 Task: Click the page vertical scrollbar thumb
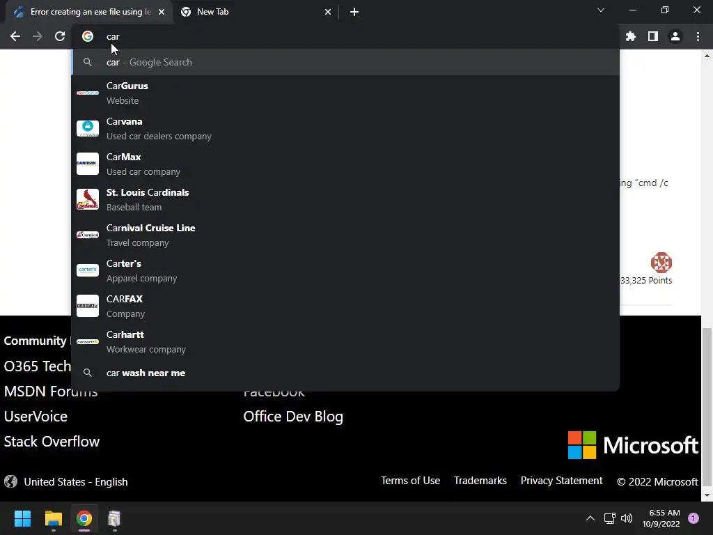707,407
